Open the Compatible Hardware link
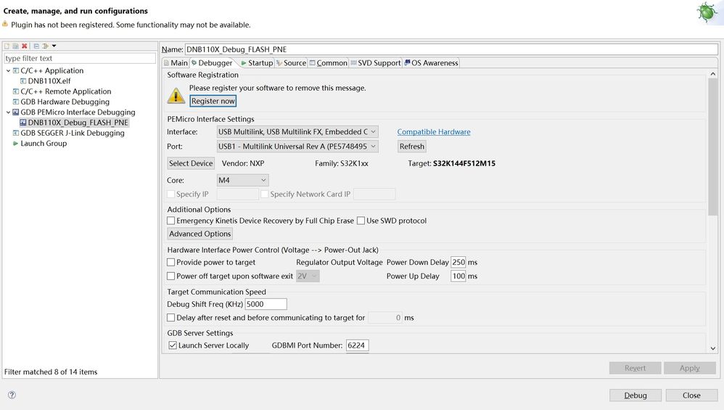Image resolution: width=724 pixels, height=410 pixels. [x=434, y=131]
